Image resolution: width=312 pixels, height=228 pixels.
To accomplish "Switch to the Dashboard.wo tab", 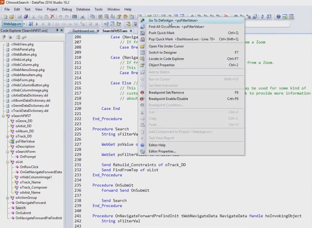I will tap(83, 31).
